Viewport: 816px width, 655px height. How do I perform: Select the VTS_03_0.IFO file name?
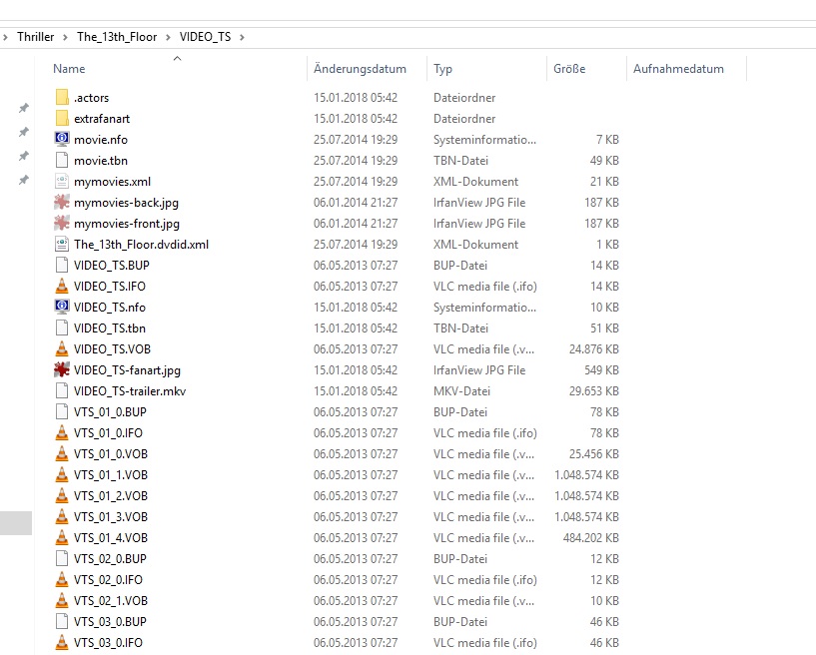point(108,642)
